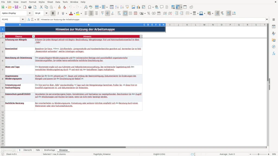The width and height of the screenshot is (278, 156).
Task: Switch to the Briefvorlage sheet tab
Action: pyautogui.click(x=50, y=150)
